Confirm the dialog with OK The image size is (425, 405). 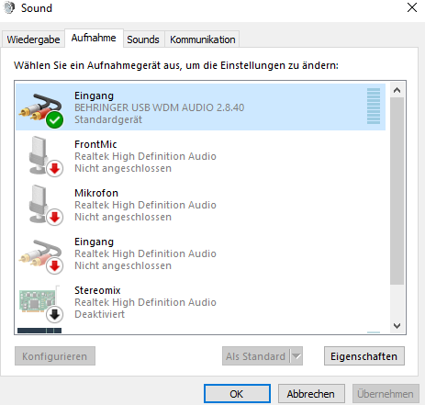[x=237, y=394]
